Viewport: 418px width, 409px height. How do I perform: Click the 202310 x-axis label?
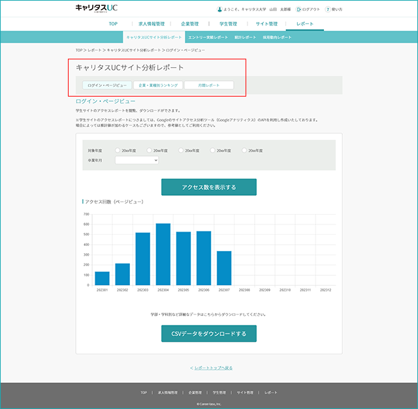[x=285, y=290]
